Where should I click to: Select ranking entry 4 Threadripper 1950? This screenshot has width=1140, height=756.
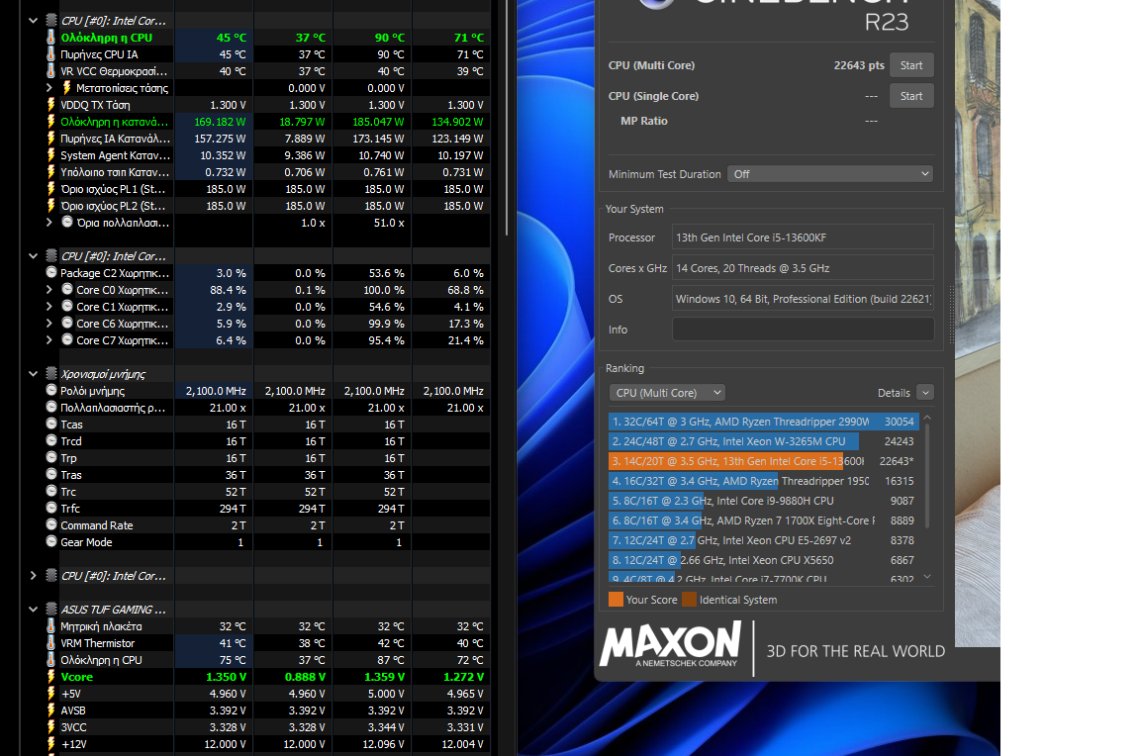[x=763, y=481]
